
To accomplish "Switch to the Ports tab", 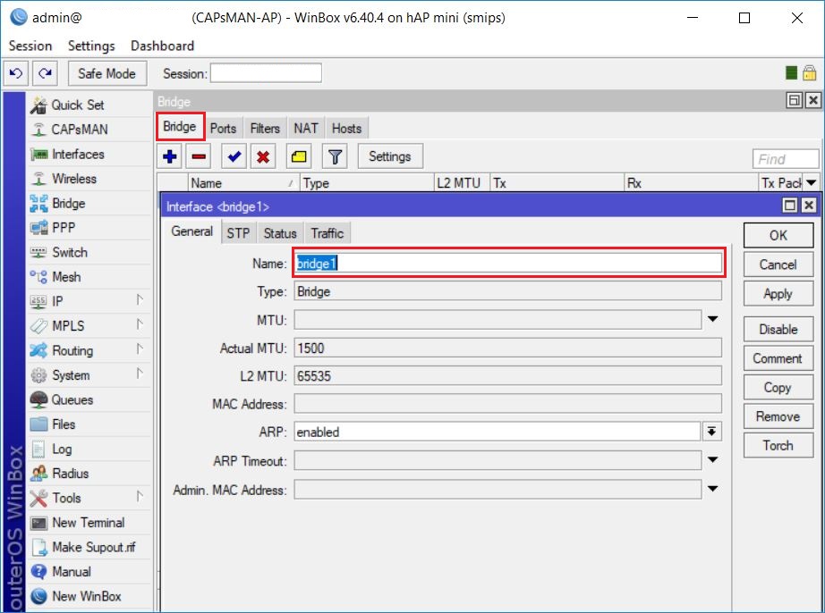I will 223,129.
